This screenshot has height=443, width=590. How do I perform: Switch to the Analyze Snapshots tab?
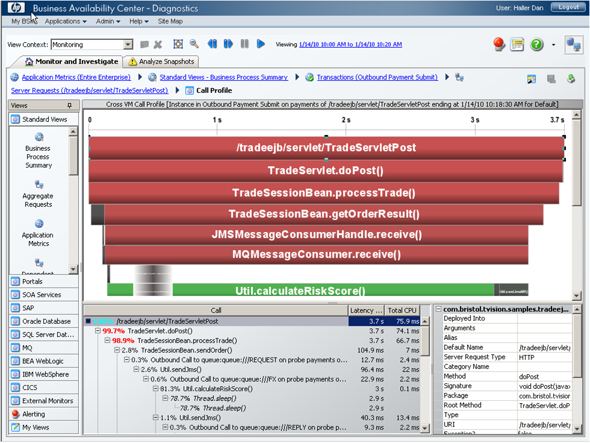pos(162,61)
